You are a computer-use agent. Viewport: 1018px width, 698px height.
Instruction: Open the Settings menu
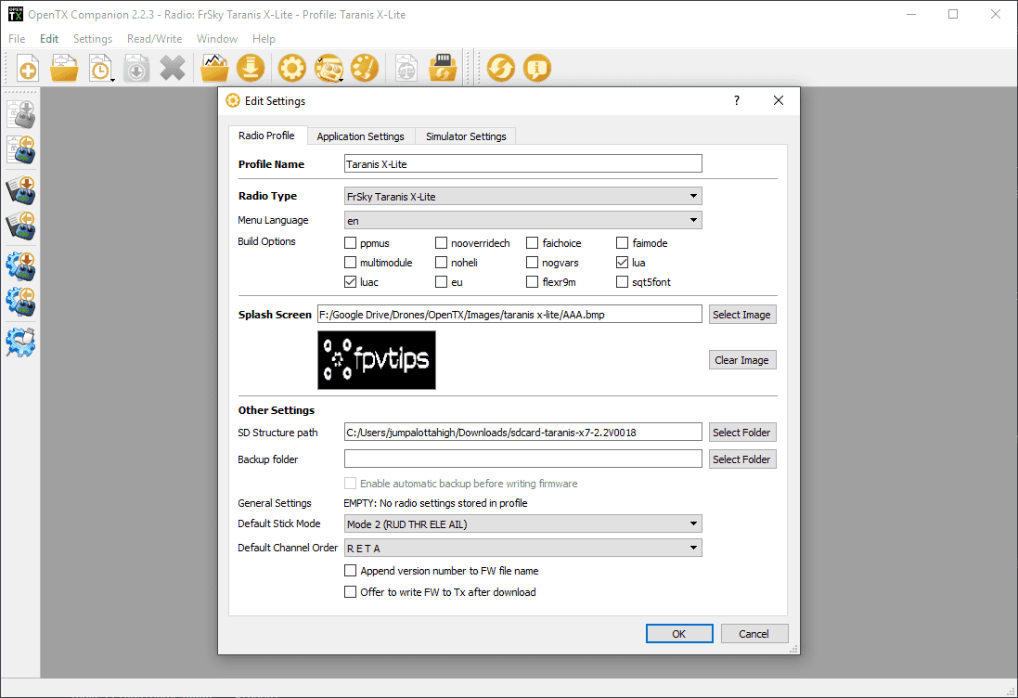(x=93, y=39)
